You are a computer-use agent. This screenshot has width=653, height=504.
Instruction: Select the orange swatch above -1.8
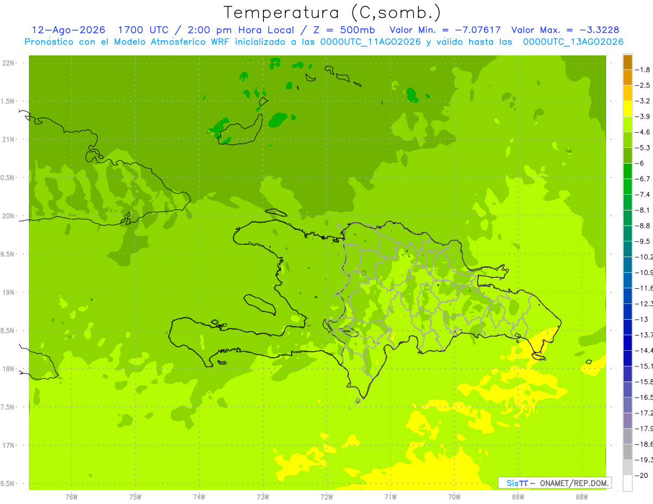(627, 62)
